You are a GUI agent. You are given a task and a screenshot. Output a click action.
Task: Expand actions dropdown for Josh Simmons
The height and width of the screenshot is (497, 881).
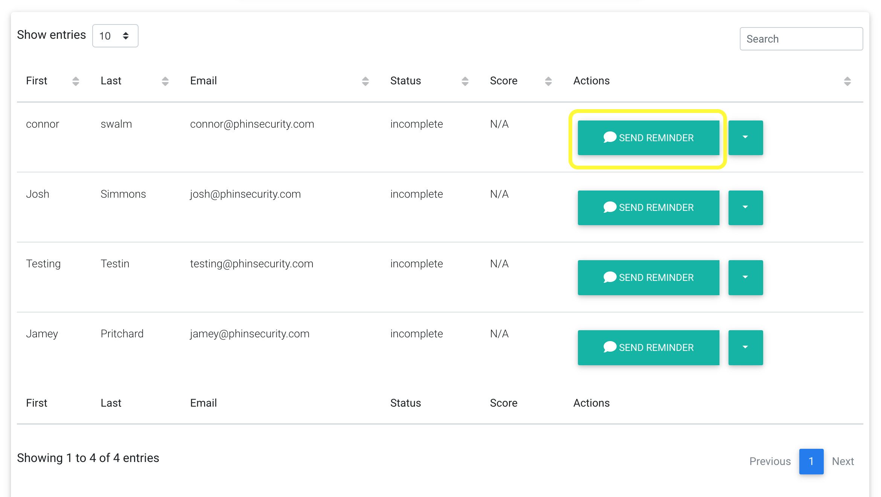pyautogui.click(x=745, y=208)
